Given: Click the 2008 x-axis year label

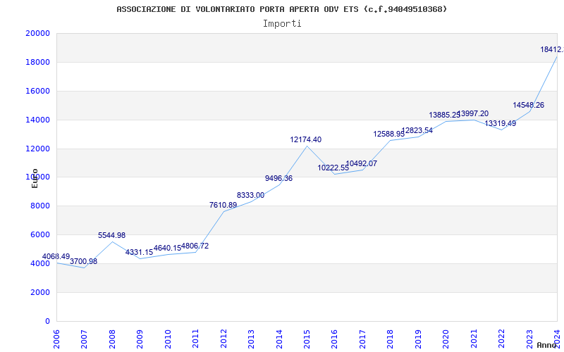Looking at the screenshot, I should click(x=112, y=339).
